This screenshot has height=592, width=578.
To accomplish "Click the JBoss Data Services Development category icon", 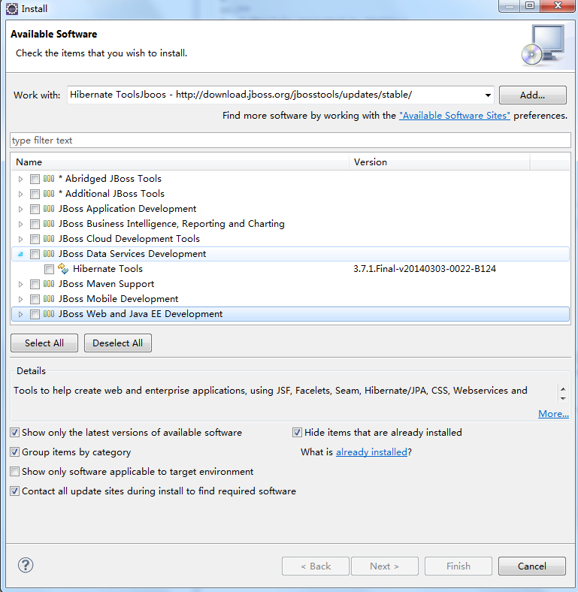I will click(49, 254).
